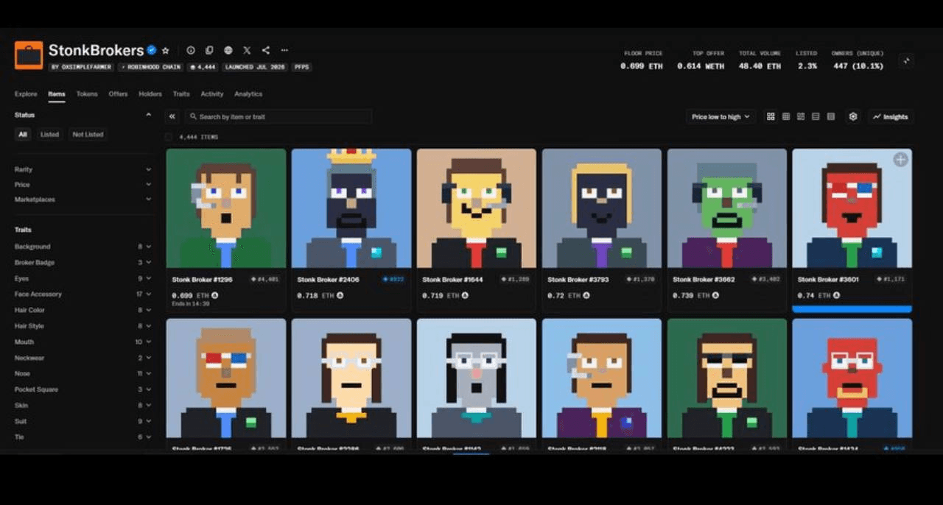Screen dimensions: 943x505
Task: Switch to the Analytics tab
Action: point(248,94)
